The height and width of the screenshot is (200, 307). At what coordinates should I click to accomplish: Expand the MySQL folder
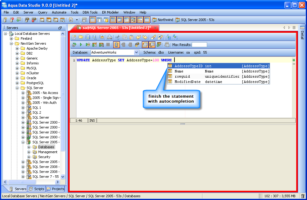(17, 68)
